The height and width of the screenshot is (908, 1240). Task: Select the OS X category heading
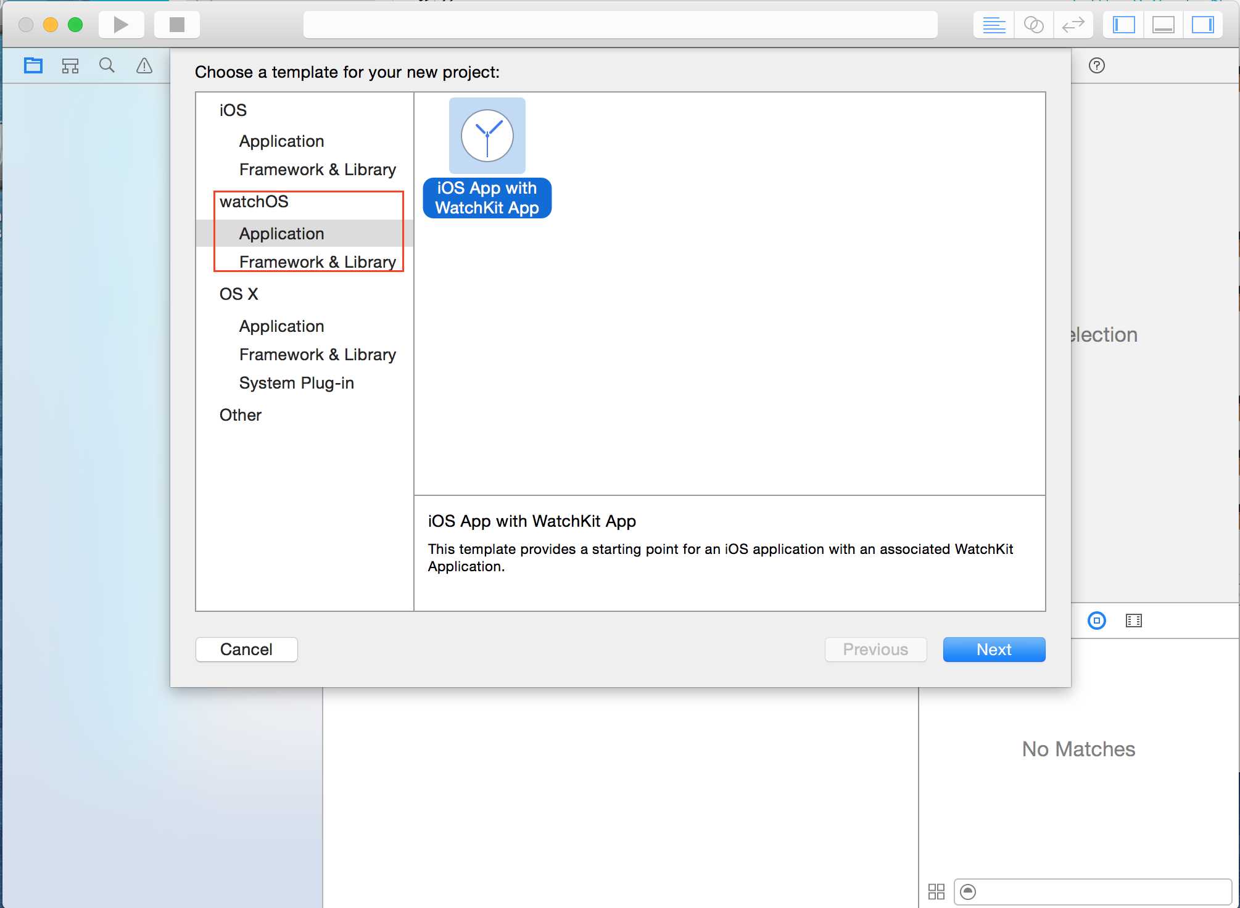pos(239,294)
